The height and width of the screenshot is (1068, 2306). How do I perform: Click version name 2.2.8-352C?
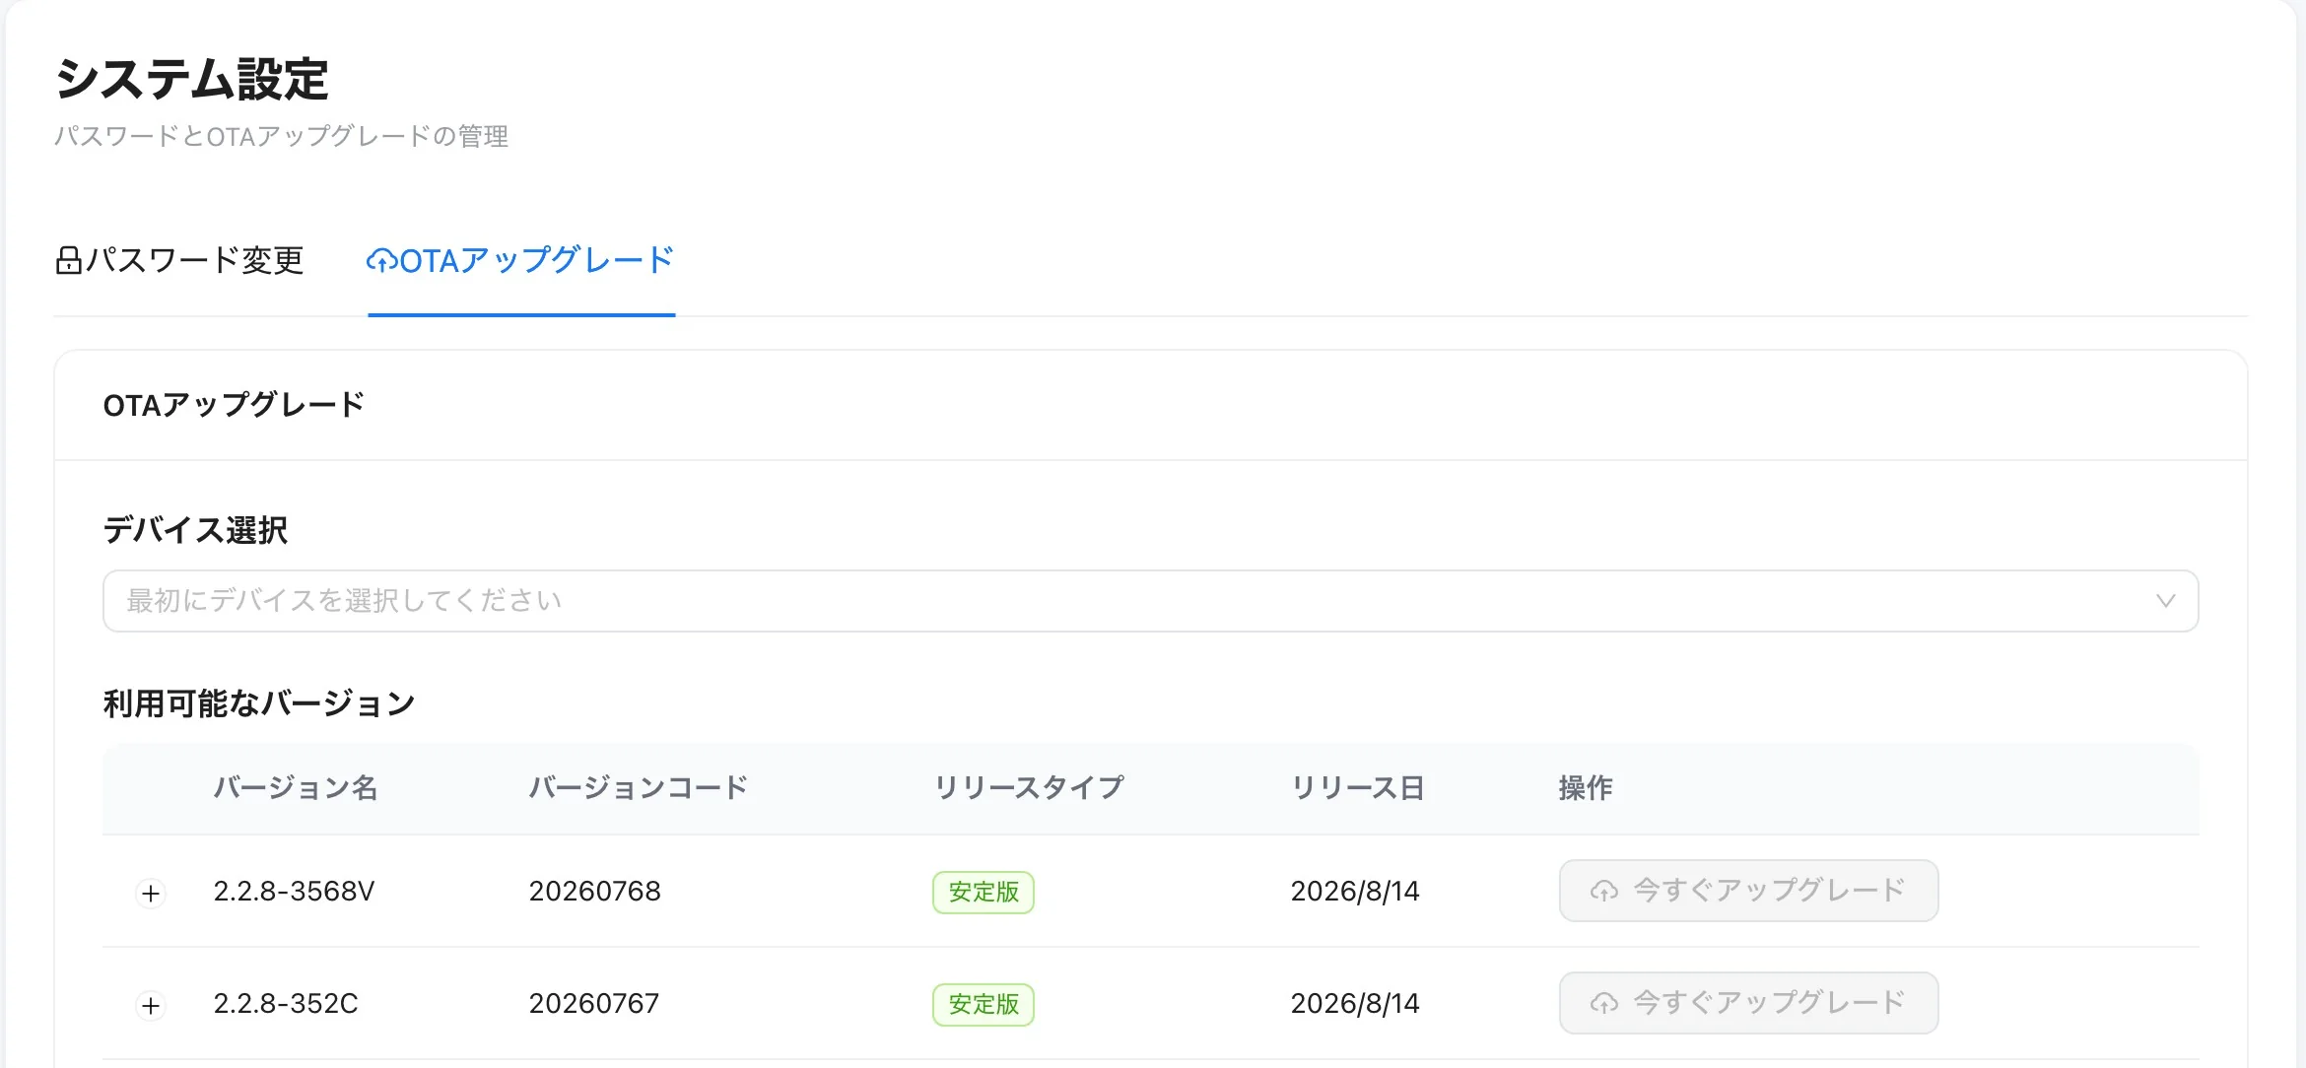point(286,1004)
